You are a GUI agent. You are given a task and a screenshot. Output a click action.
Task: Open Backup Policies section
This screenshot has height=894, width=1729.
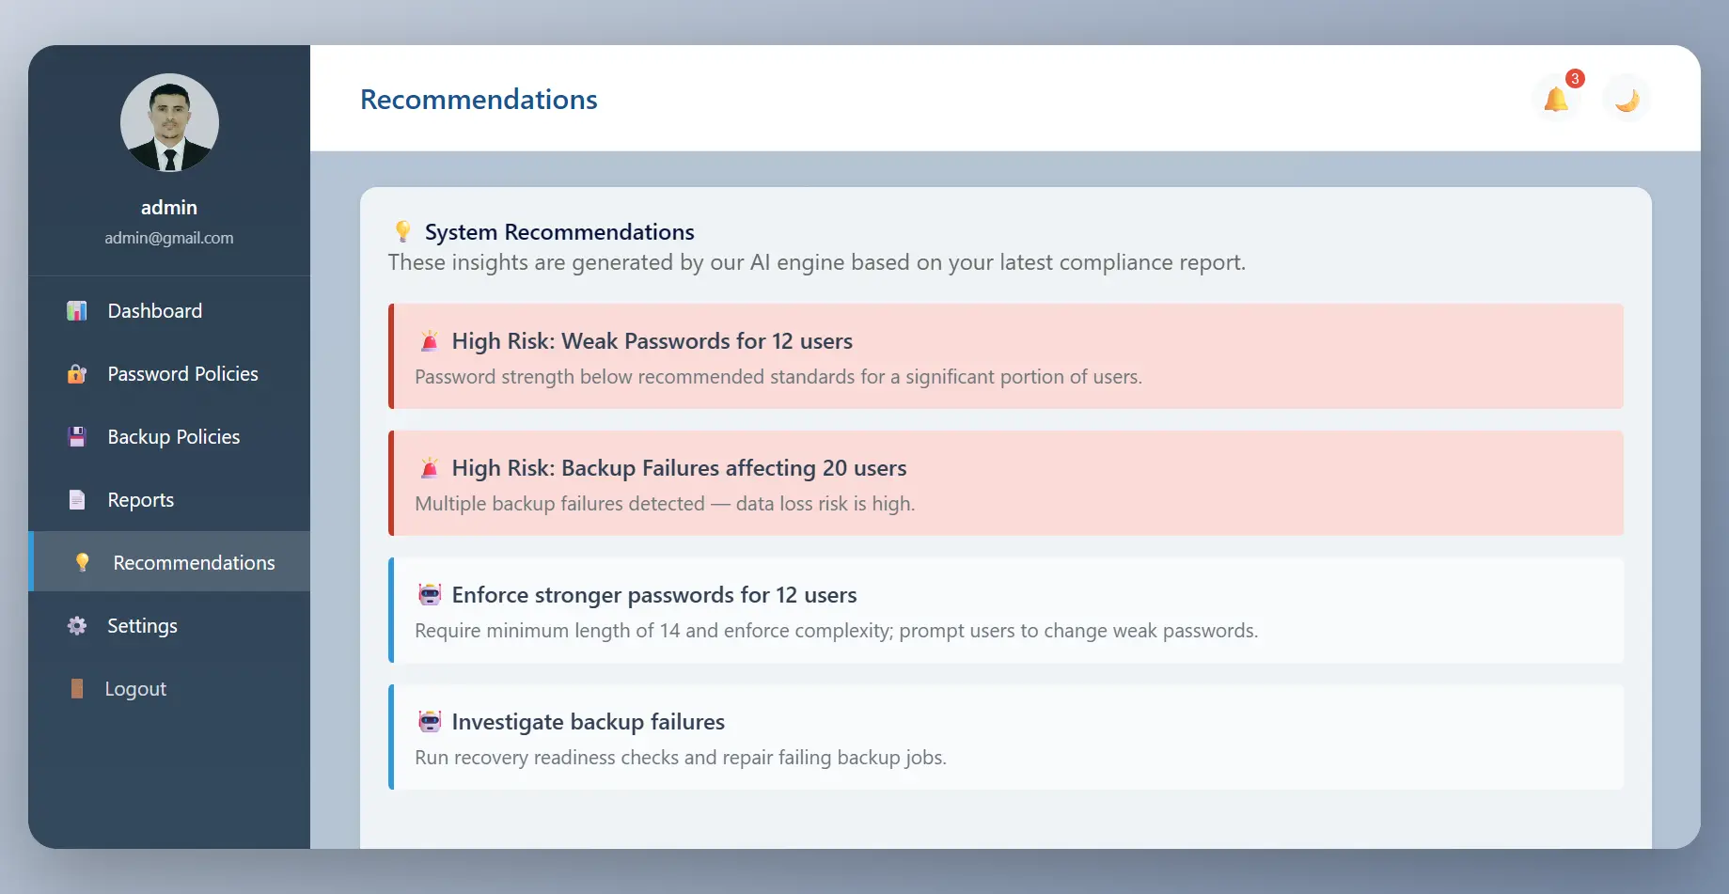point(174,437)
